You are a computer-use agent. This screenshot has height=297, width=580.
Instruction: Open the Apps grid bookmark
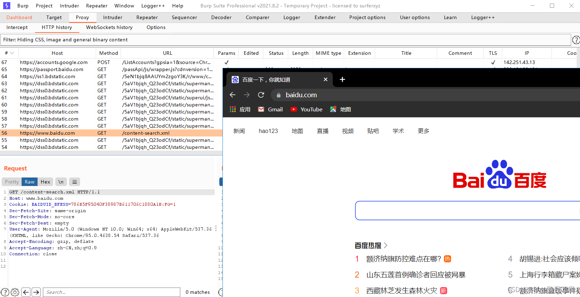pos(240,109)
